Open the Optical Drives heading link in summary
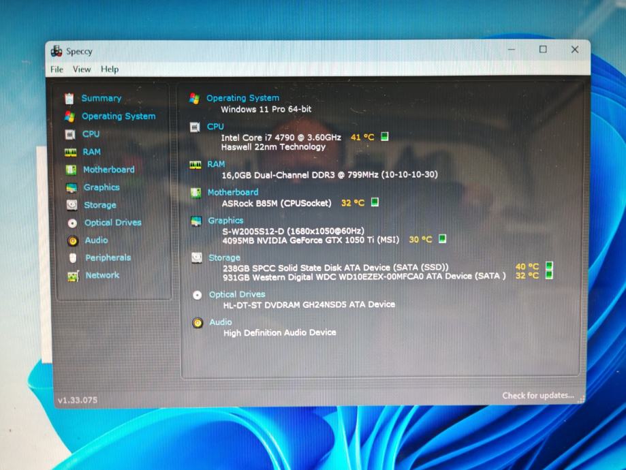Screen dimensions: 626x470 [237, 294]
